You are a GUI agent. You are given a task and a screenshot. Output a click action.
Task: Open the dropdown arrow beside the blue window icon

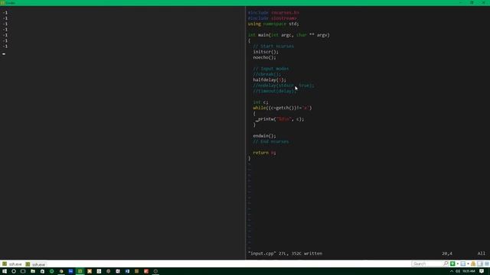(468, 264)
